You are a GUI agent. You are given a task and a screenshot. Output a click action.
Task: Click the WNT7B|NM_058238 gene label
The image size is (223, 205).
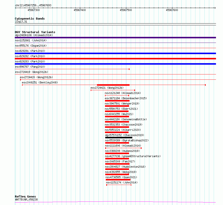27,199
